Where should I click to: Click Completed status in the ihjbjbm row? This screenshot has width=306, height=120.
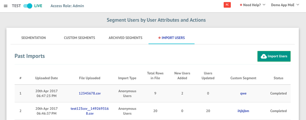point(278,111)
